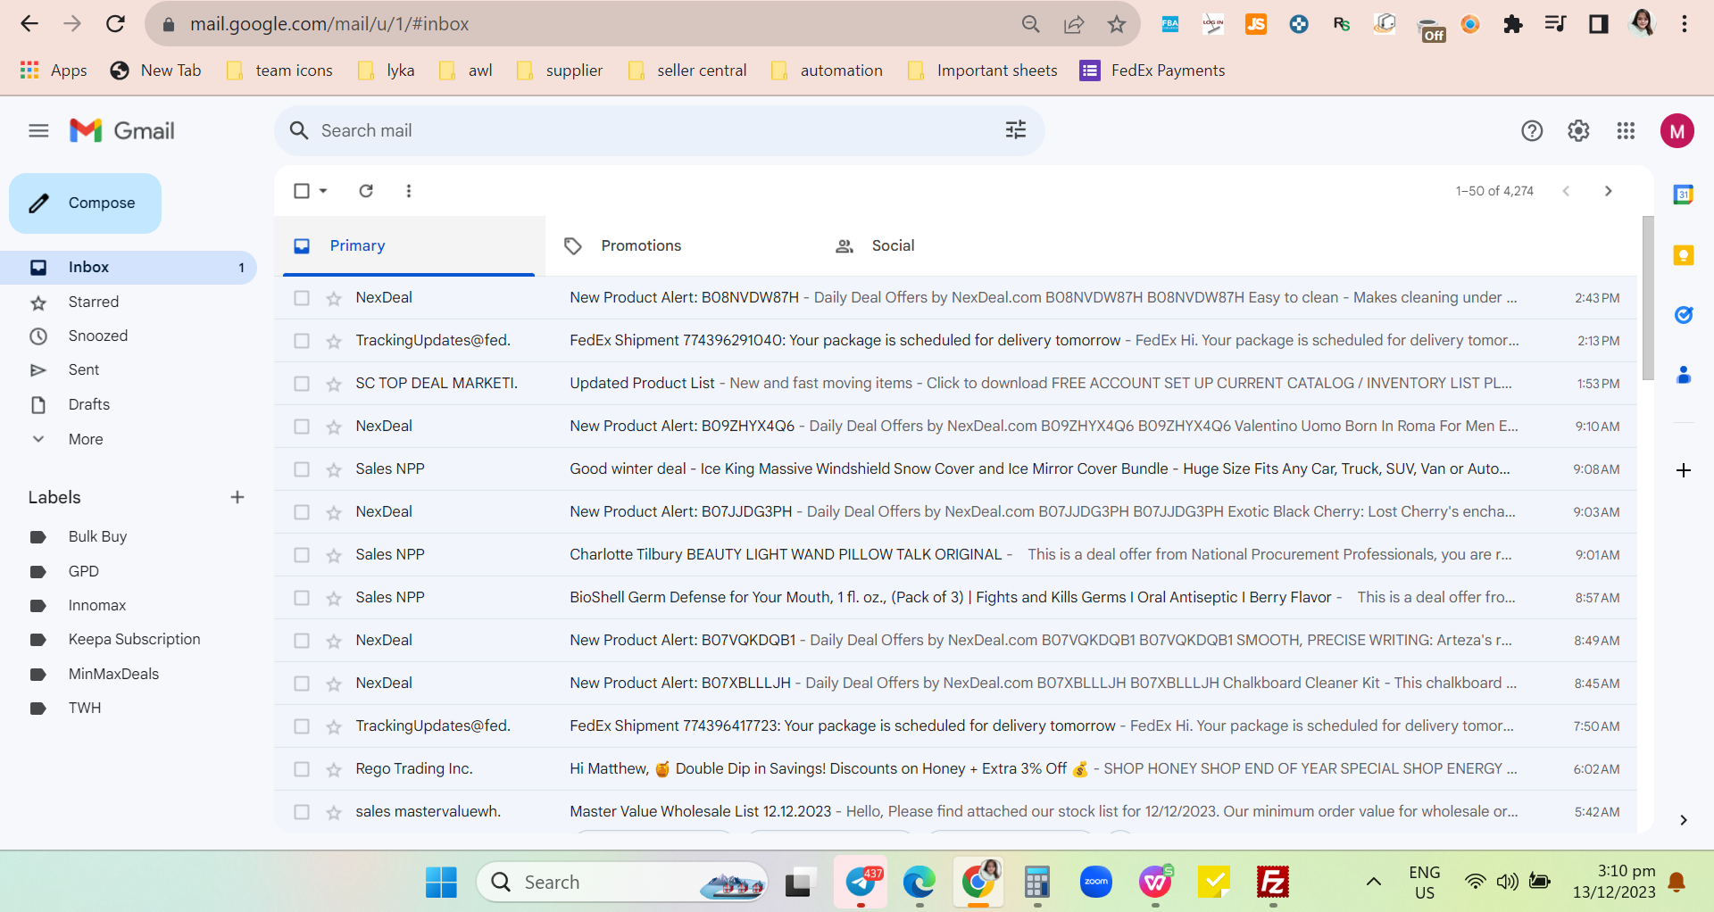Select checkbox for Charlotte Tilbury email
Image resolution: width=1714 pixels, height=912 pixels.
click(302, 555)
